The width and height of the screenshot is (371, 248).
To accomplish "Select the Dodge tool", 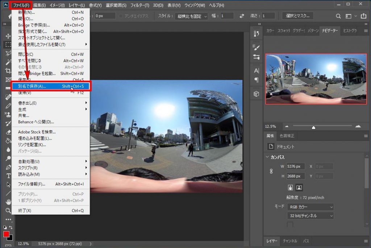I will pyautogui.click(x=8, y=158).
